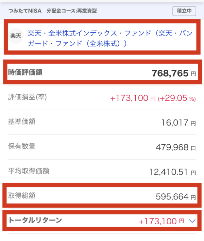
Task: Open the 楽天・全米株式インデックス・ファンド link
Action: (x=110, y=38)
